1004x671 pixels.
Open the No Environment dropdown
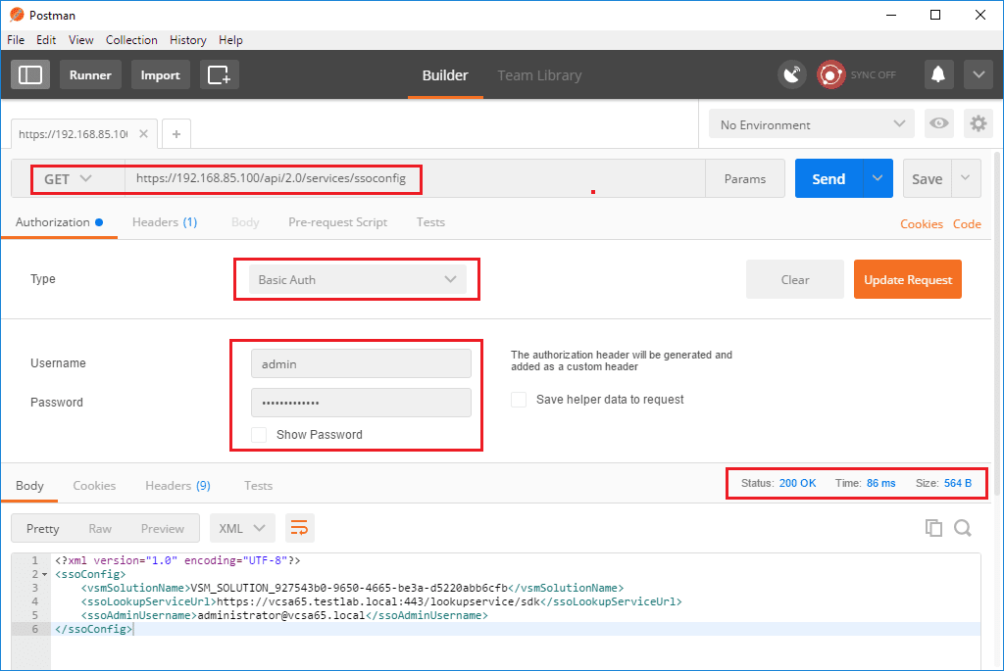[811, 124]
